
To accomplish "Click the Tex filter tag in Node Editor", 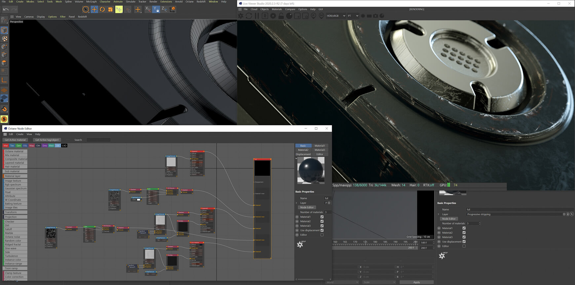I will tap(12, 145).
